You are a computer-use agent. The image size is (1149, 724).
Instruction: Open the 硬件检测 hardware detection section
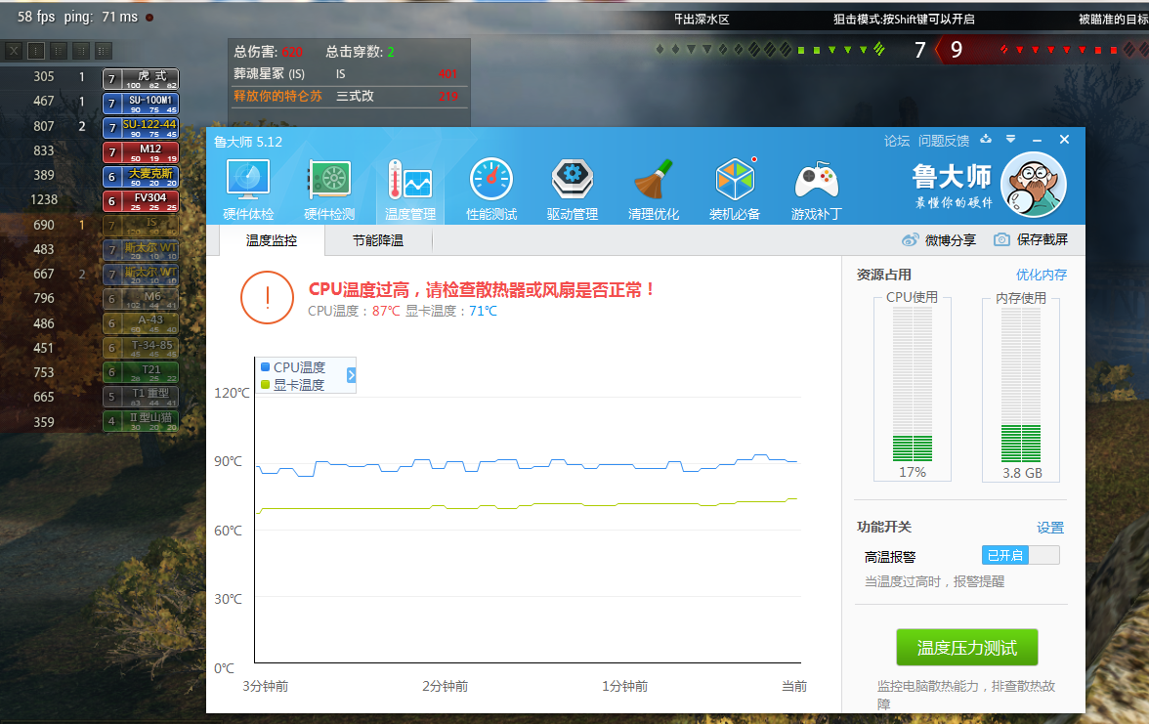click(x=329, y=190)
